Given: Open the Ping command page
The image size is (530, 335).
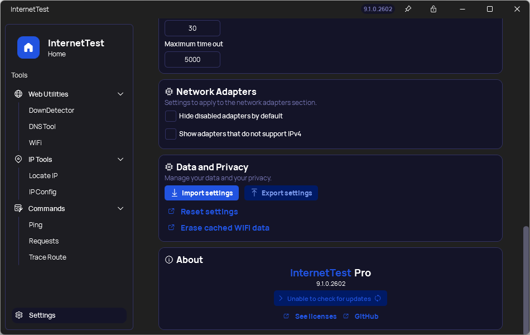Looking at the screenshot, I should click(36, 224).
